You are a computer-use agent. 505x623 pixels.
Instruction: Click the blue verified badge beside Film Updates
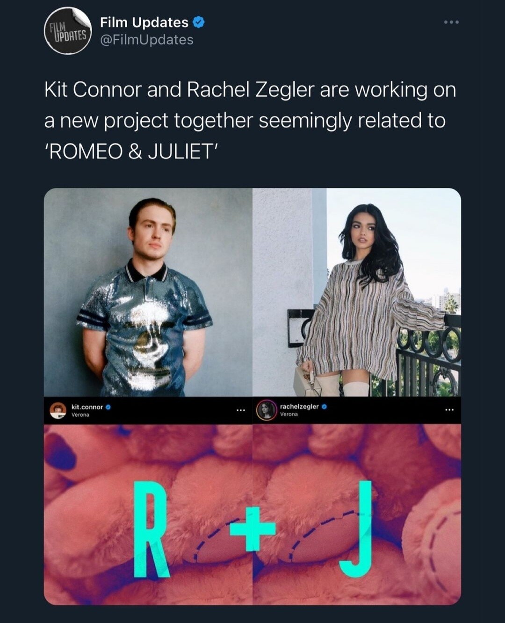pos(199,22)
